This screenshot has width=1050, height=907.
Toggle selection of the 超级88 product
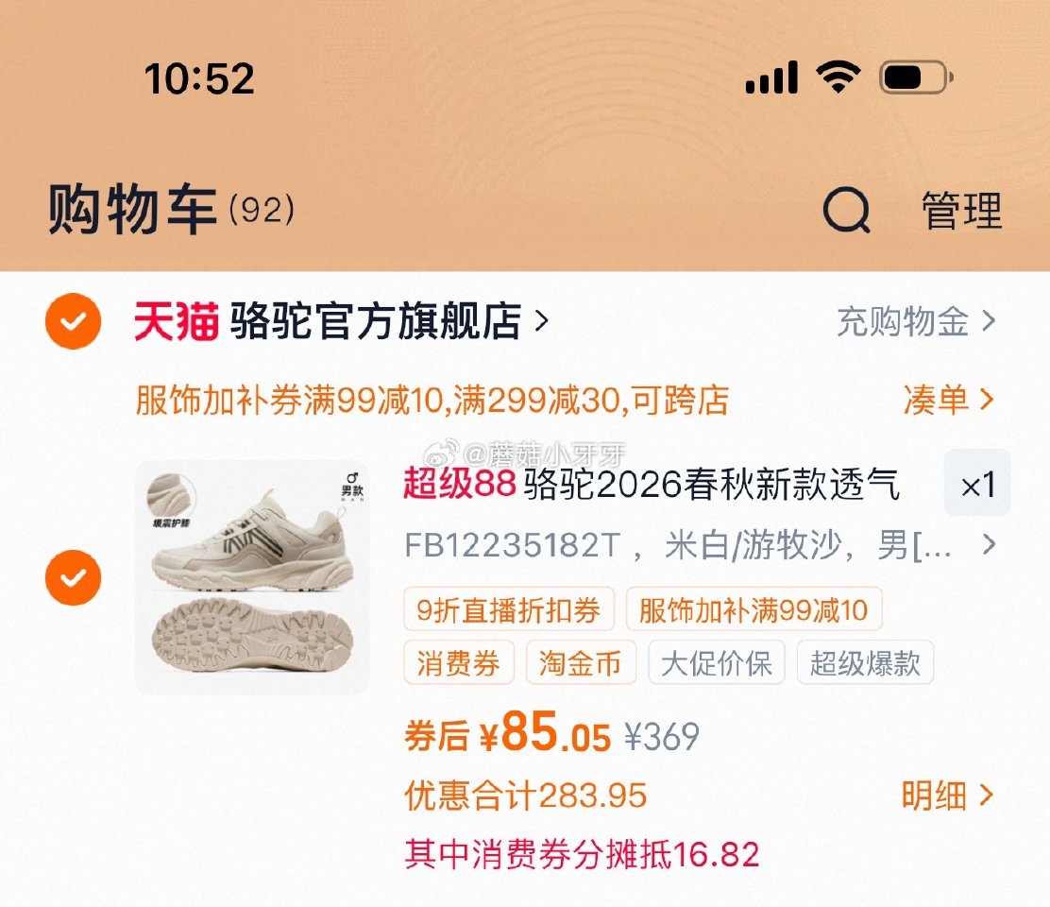click(x=73, y=577)
